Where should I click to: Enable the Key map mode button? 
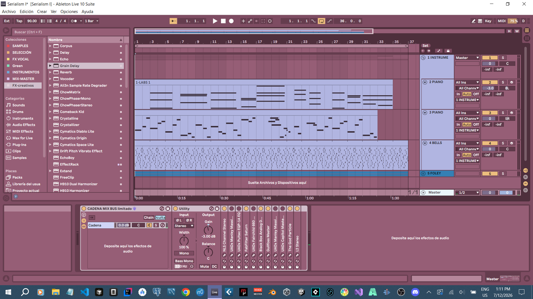488,21
